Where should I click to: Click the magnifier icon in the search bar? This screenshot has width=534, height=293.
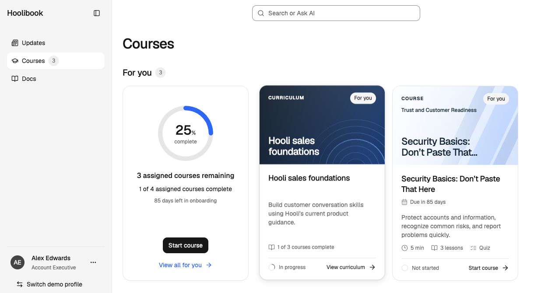point(261,13)
